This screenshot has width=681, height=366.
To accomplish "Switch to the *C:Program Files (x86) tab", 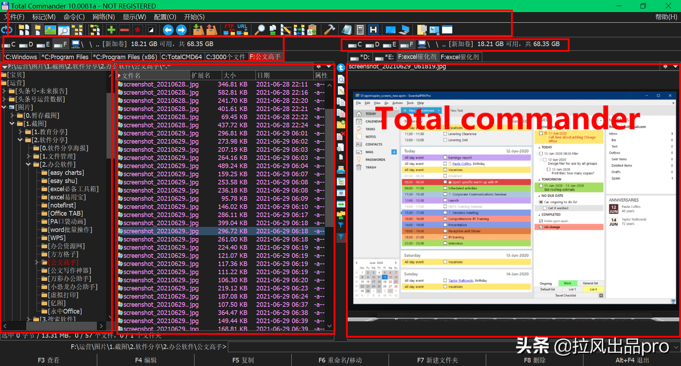I will pos(125,57).
